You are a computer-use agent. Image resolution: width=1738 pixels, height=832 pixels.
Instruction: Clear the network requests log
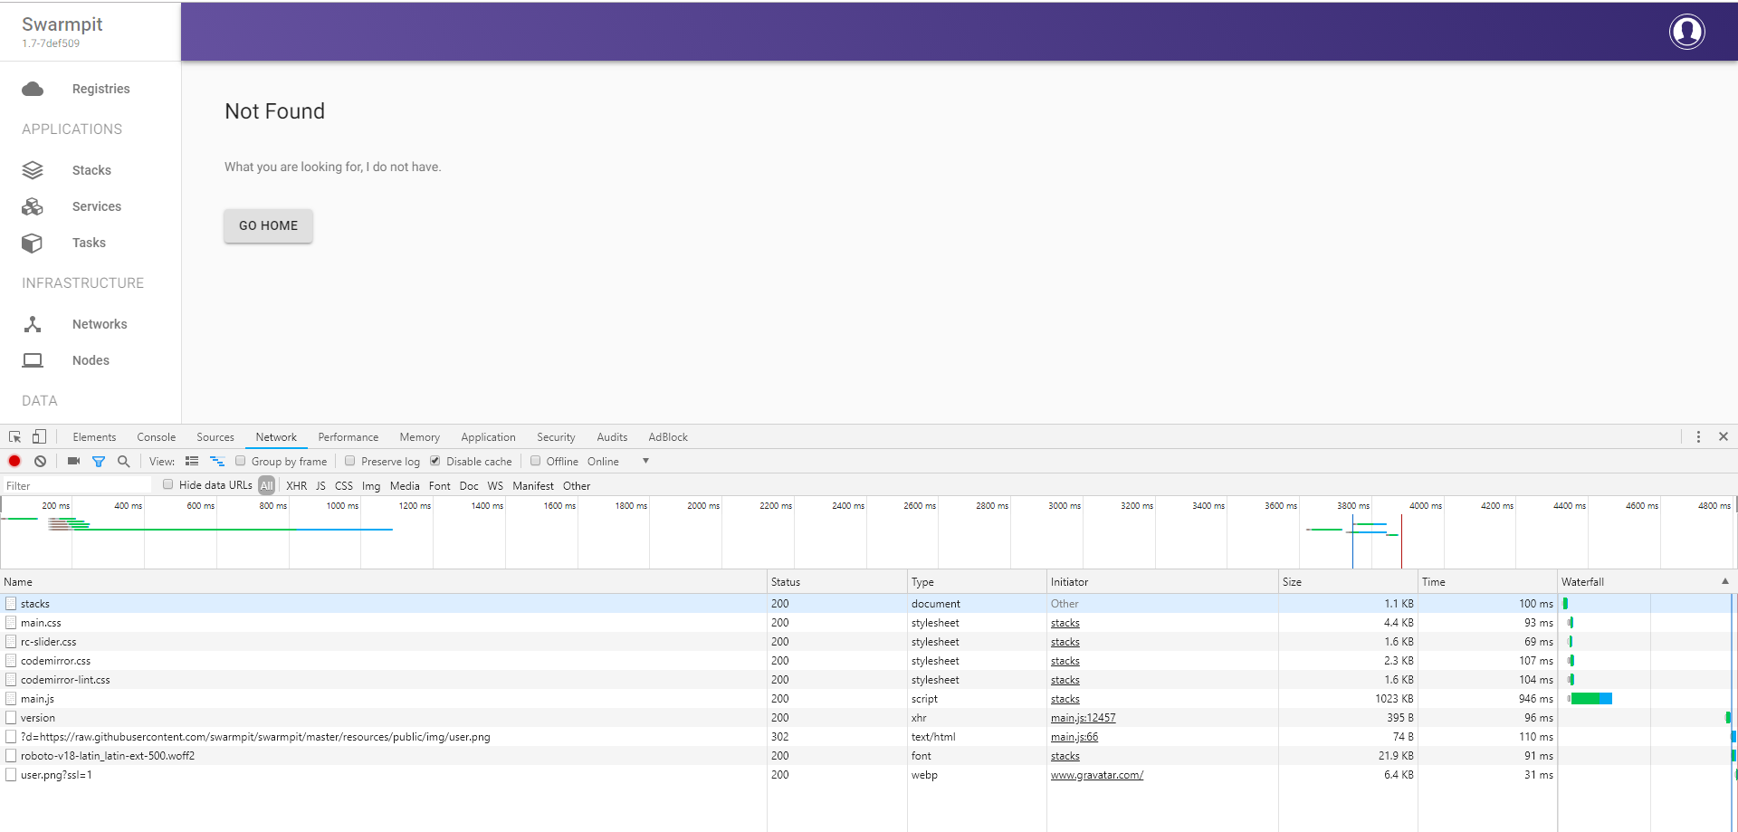40,461
